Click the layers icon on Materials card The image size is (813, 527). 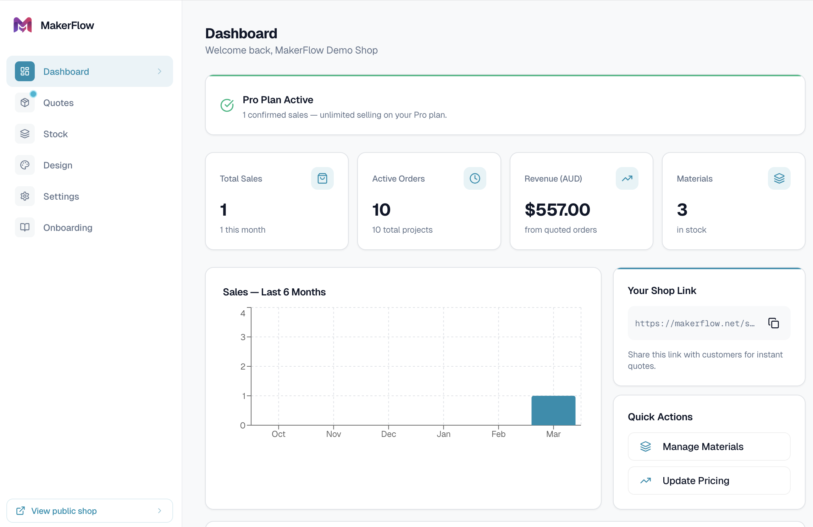point(779,178)
